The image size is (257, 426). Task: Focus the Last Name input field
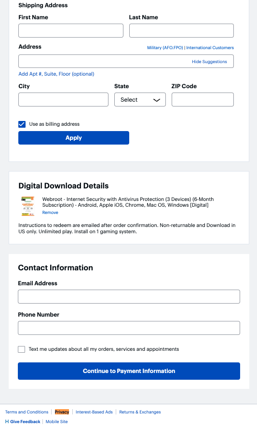click(181, 30)
